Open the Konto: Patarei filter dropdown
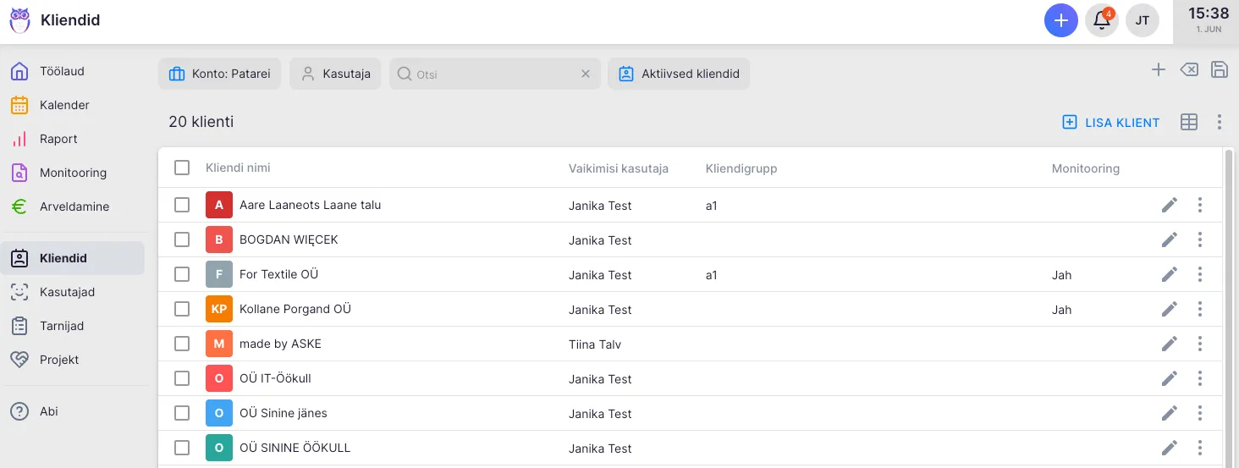1239x468 pixels. (x=219, y=74)
